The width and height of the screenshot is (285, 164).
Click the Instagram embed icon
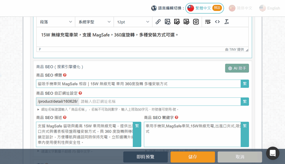196,22
